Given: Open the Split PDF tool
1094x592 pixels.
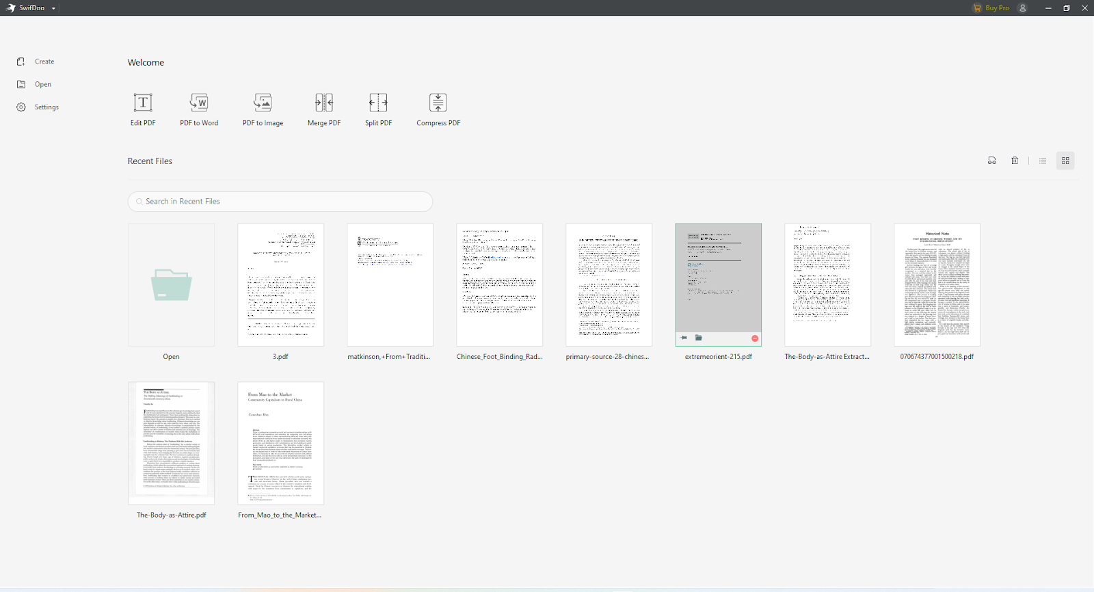Looking at the screenshot, I should pyautogui.click(x=378, y=109).
